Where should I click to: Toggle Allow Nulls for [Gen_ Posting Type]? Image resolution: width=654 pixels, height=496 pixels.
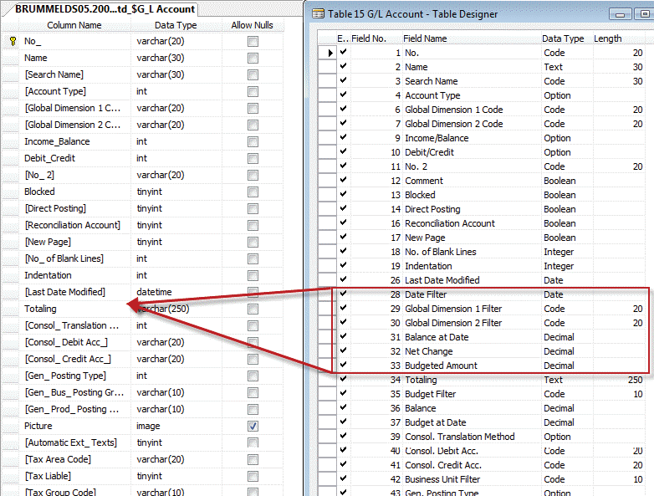pos(253,376)
